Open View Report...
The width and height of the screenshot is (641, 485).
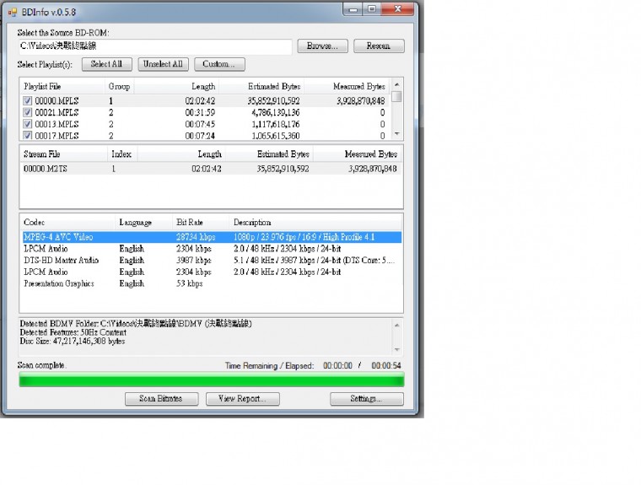point(243,399)
